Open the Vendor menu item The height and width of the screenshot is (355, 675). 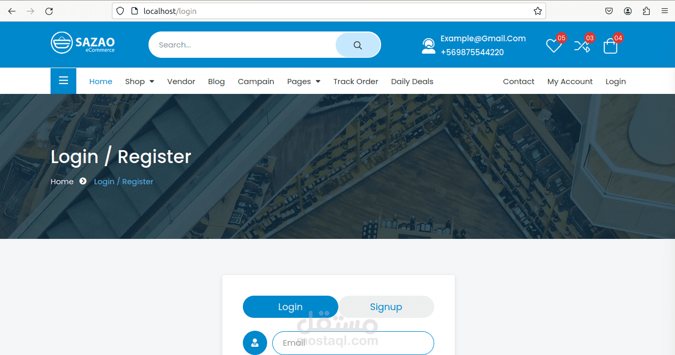click(181, 82)
